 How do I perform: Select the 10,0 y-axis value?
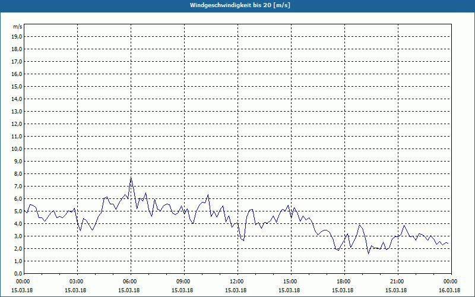click(x=17, y=149)
